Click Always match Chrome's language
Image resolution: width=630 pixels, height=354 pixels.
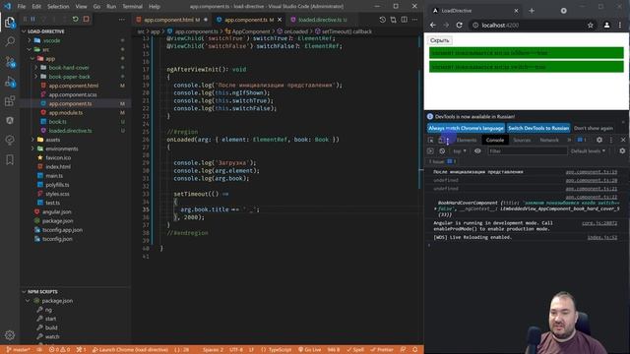coord(466,128)
